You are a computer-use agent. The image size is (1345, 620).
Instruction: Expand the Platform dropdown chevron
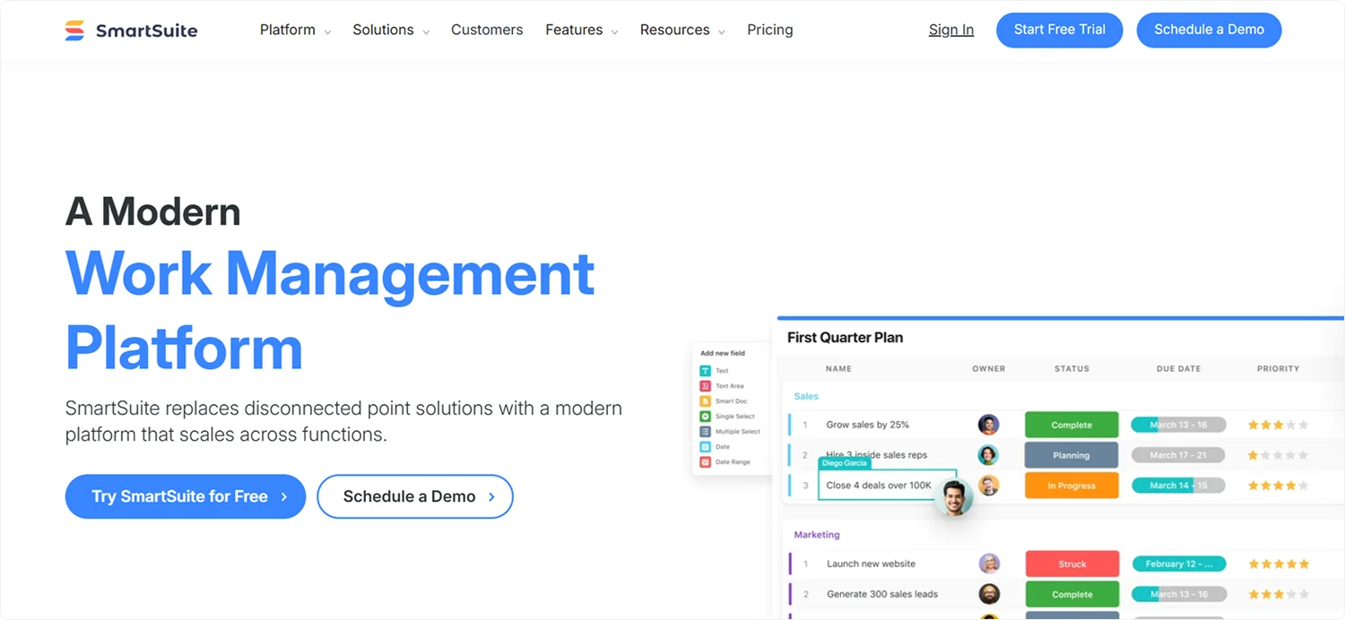327,32
